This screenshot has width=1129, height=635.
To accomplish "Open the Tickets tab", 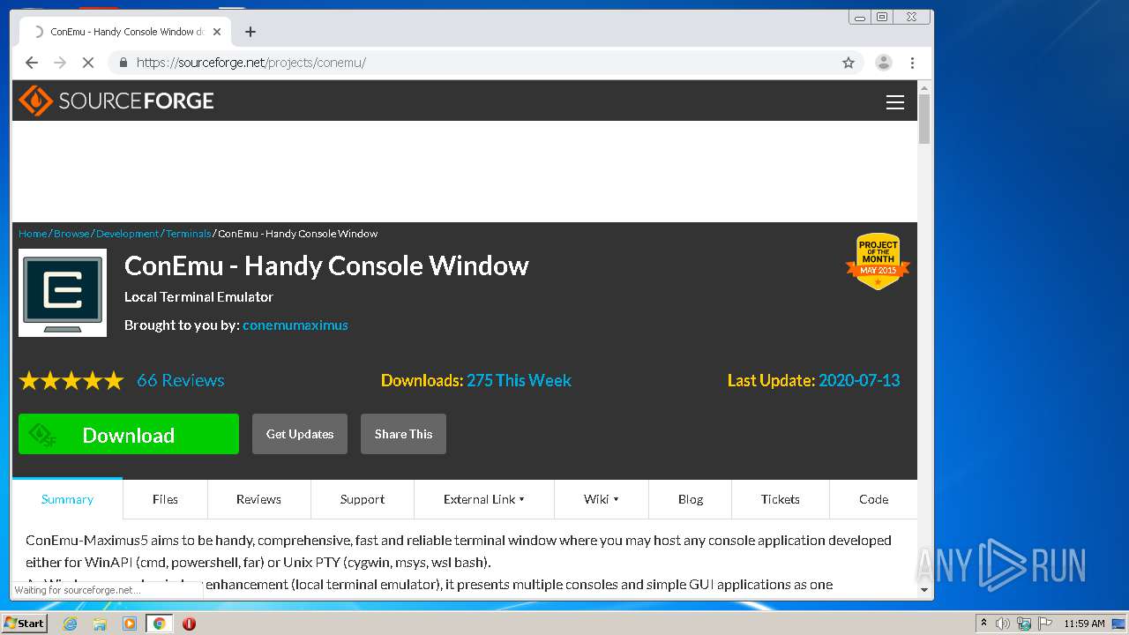I will point(781,499).
